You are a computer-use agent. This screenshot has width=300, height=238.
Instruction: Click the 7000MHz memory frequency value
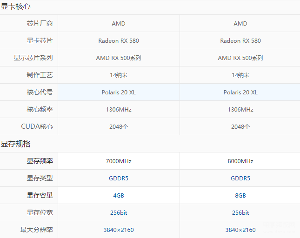pos(119,161)
